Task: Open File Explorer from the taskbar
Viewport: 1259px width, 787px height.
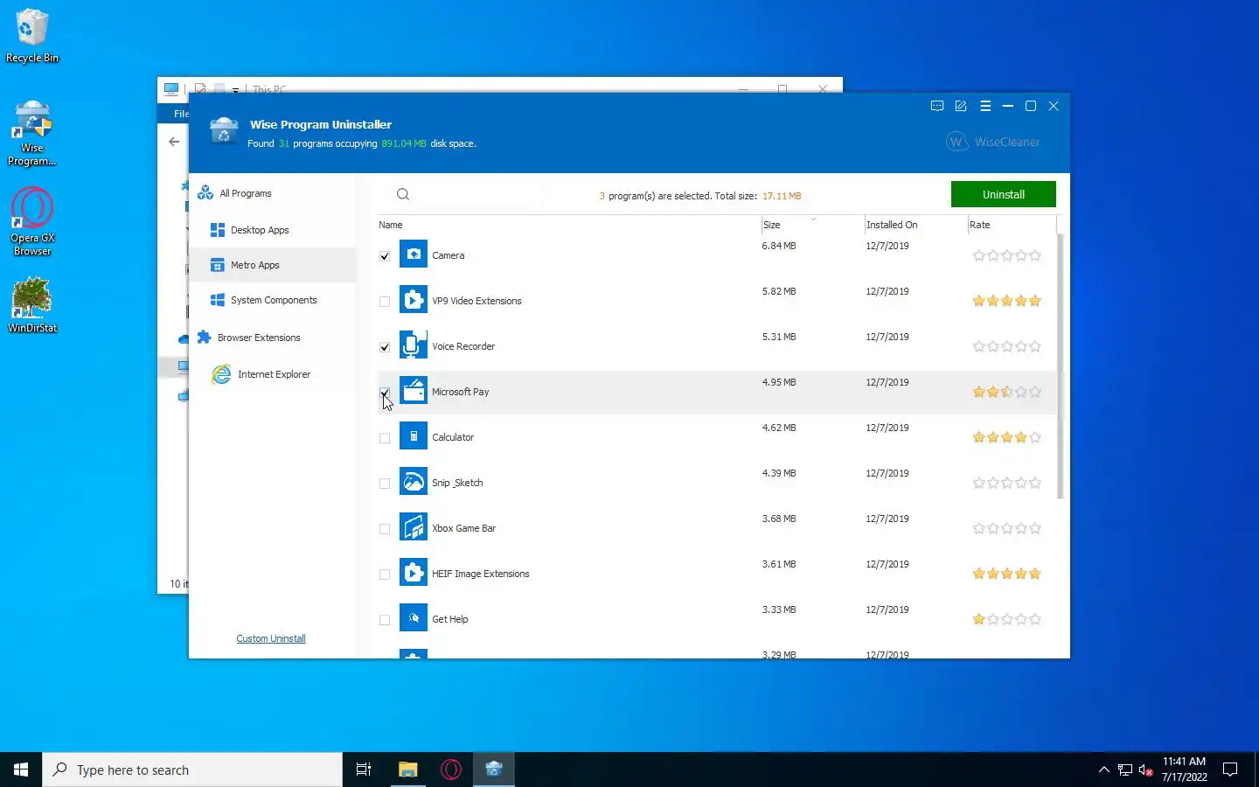Action: [x=407, y=770]
